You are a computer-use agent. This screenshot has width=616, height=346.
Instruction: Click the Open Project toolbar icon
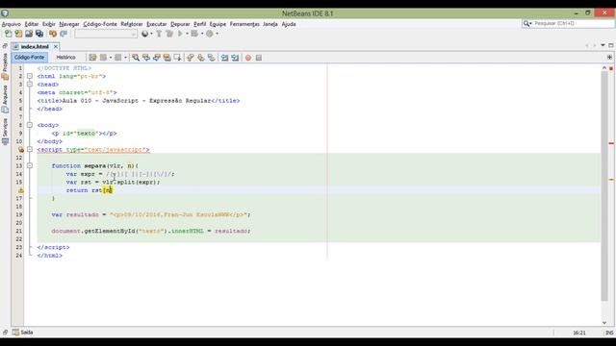click(x=29, y=34)
